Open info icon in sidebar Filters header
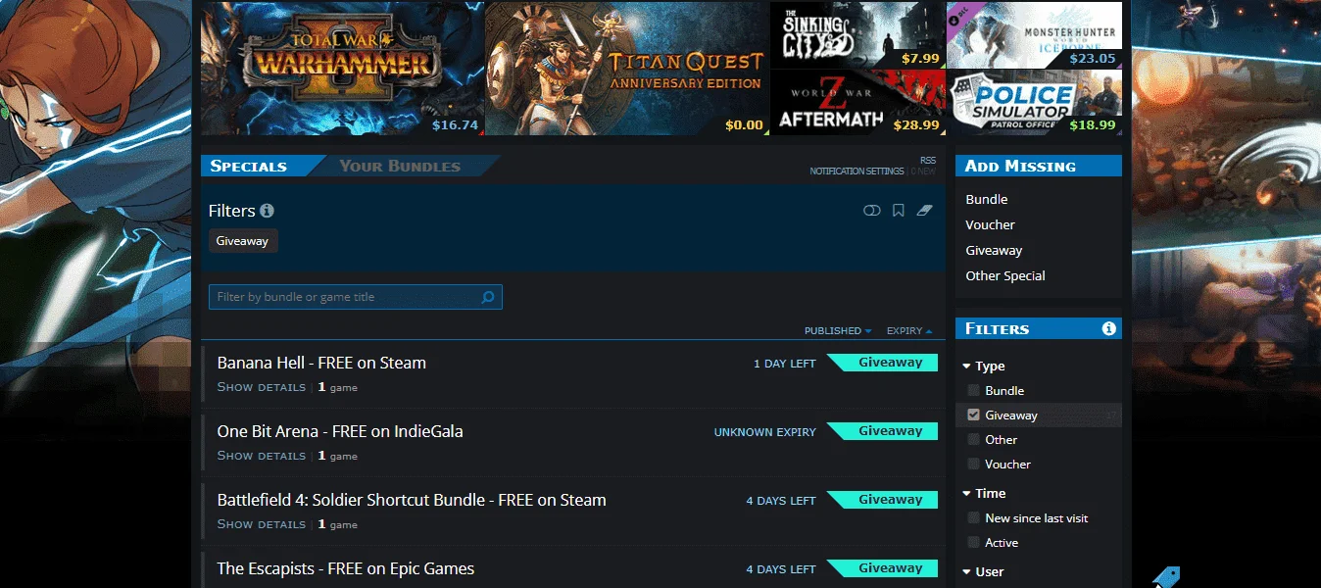 point(1108,328)
